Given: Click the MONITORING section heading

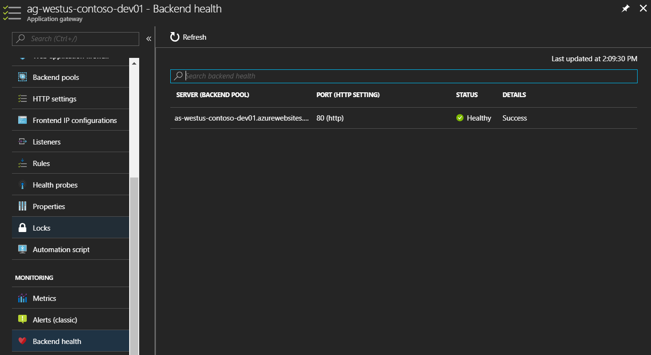Looking at the screenshot, I should (34, 277).
